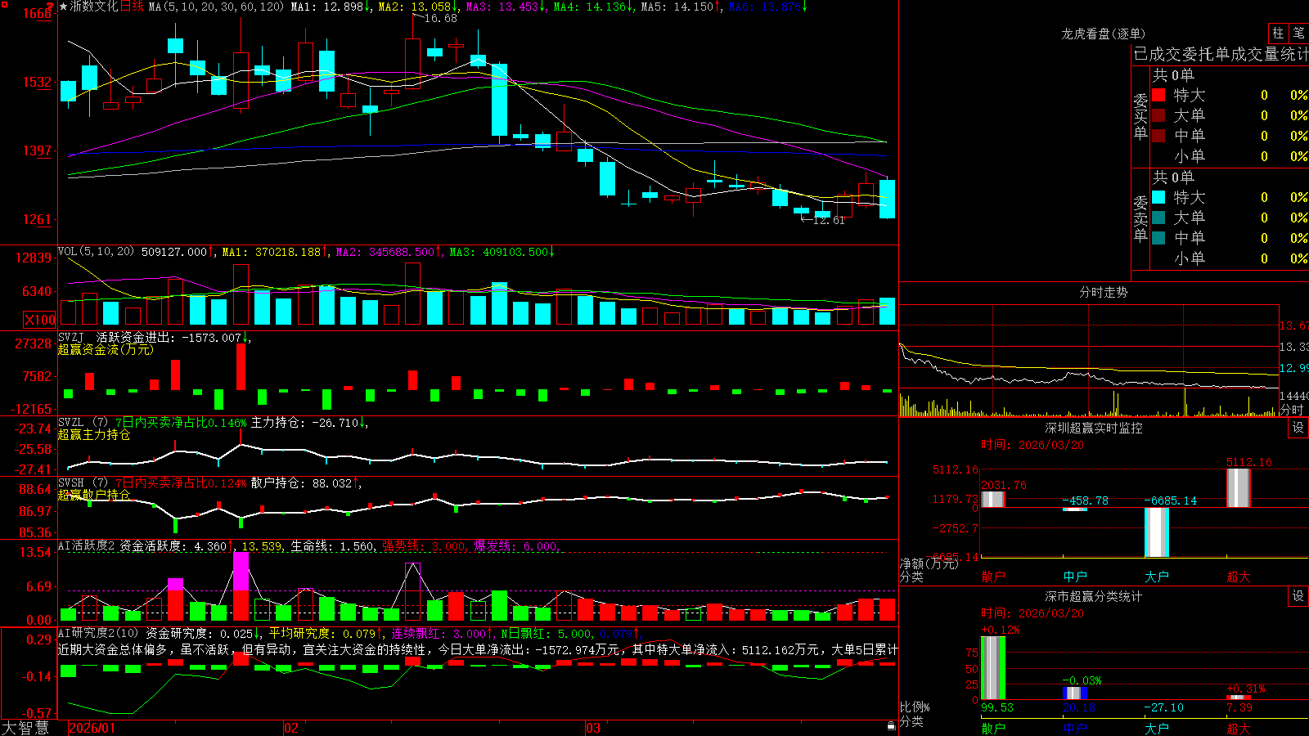1309x736 pixels.
Task: Select 超大 category in 深市超赢分类统计 chart
Action: click(1239, 728)
